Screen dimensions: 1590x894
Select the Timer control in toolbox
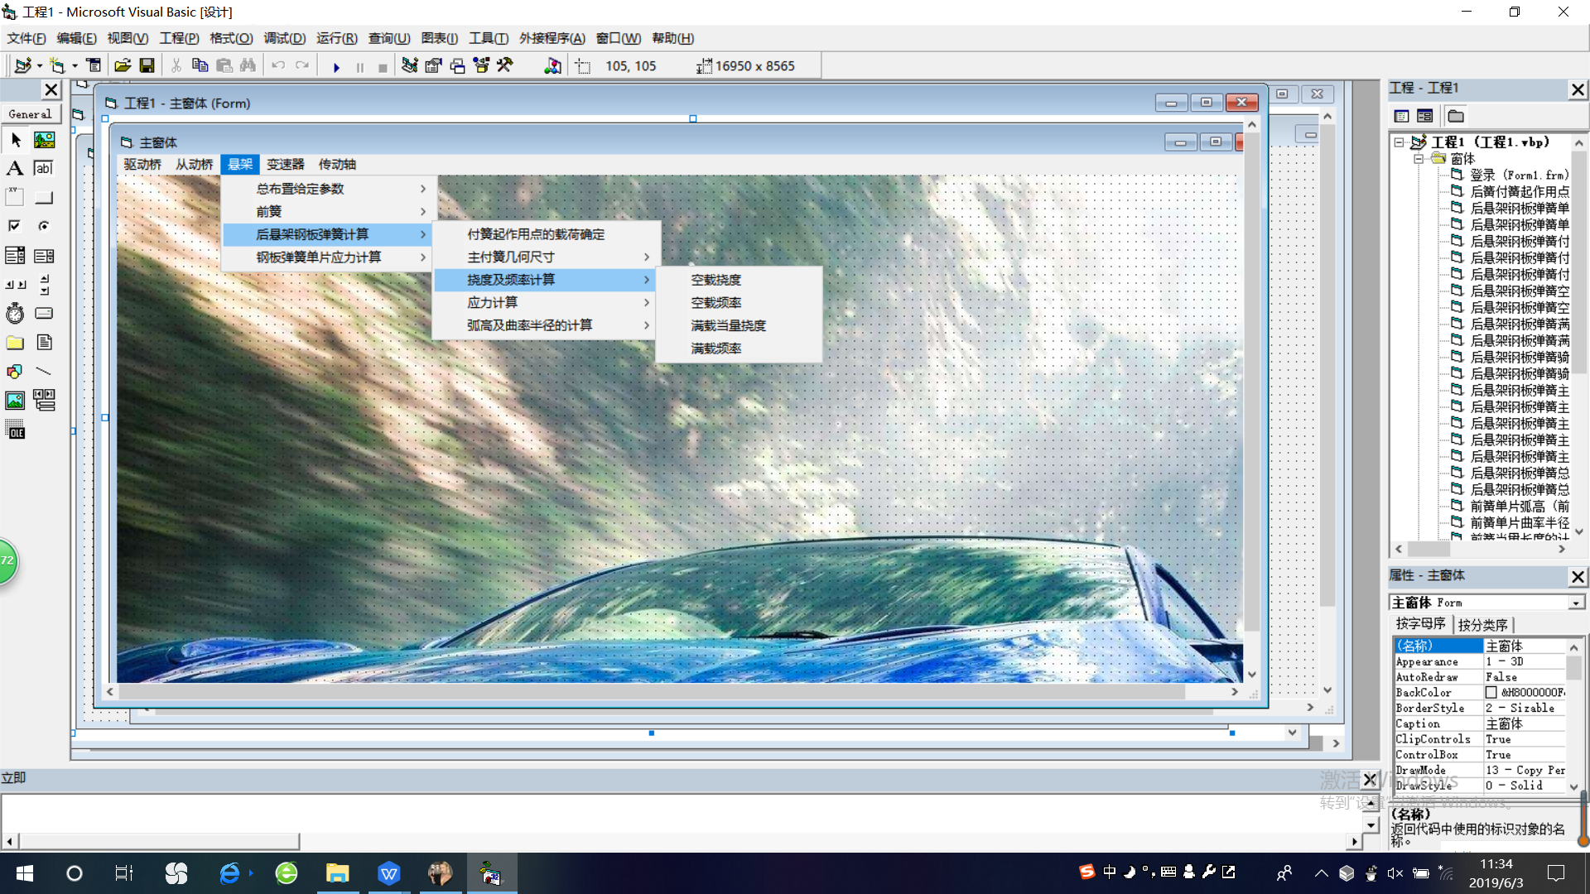coord(15,314)
